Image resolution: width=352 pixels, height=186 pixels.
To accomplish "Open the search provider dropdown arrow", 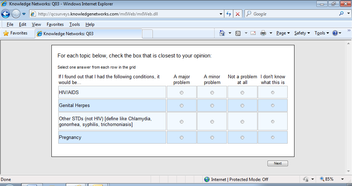I will pos(348,14).
